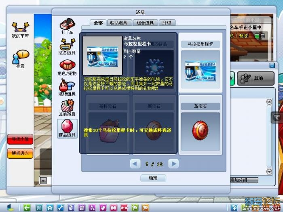Click the blue disc icon in bottom bar
Screen dimensions: 283x212
coord(71,208)
